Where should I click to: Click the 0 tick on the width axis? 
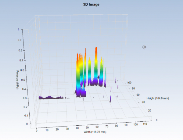coord(37,131)
